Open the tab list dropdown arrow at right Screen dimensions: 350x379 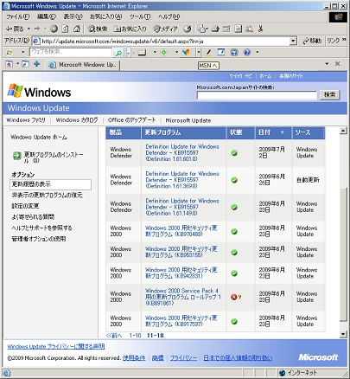tap(327, 64)
